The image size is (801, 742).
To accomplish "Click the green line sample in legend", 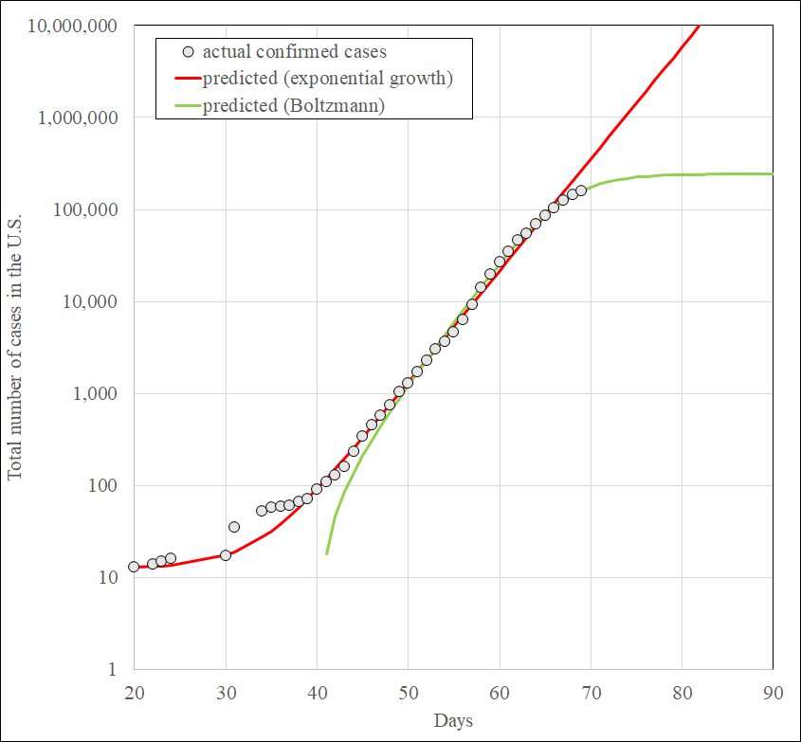I will coord(189,106).
